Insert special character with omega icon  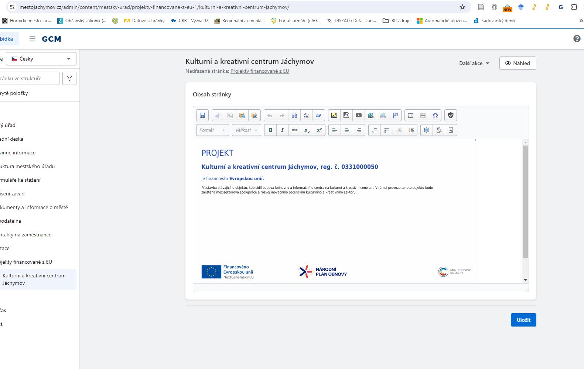pos(435,115)
